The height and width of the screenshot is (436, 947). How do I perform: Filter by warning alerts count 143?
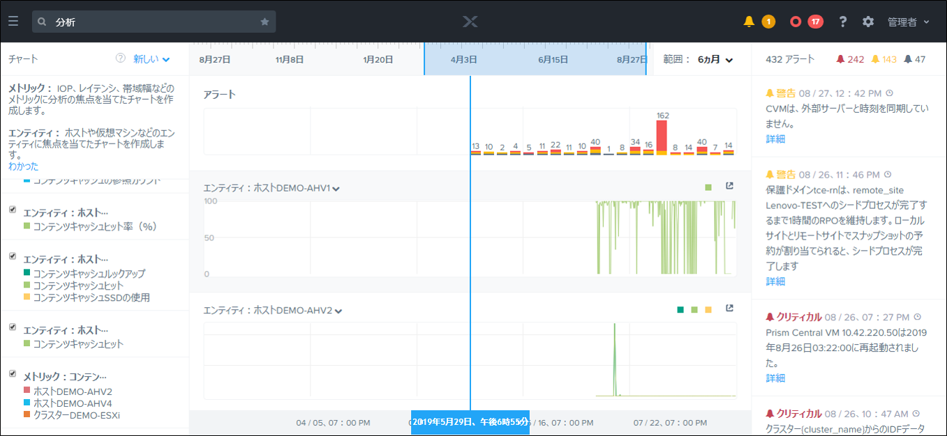[883, 59]
